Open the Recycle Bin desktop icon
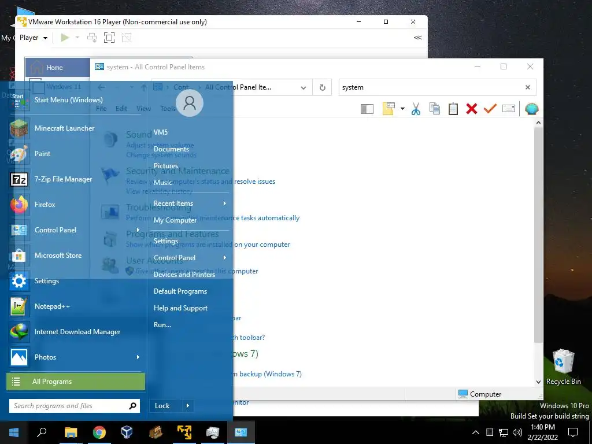Screen dimensions: 592x444 point(563,367)
